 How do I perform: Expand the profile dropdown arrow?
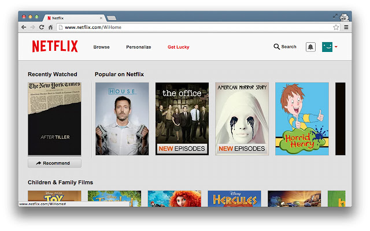coord(336,47)
